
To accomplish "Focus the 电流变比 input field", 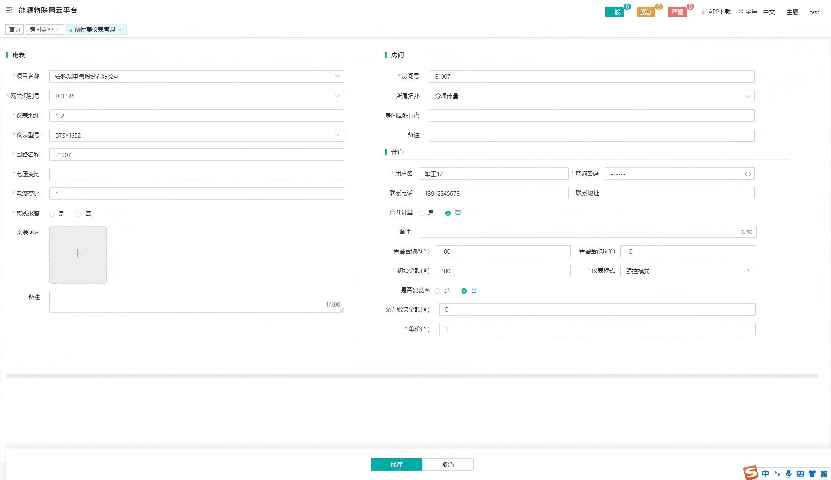I will point(197,194).
